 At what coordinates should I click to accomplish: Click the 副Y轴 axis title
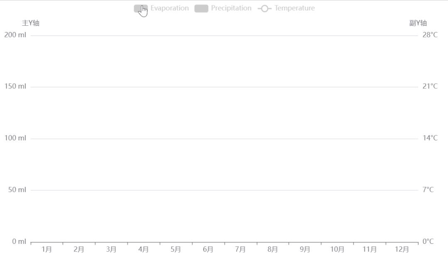pyautogui.click(x=418, y=23)
